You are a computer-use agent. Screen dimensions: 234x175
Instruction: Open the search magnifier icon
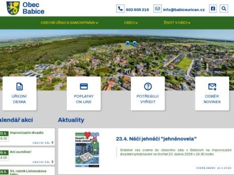224,8
